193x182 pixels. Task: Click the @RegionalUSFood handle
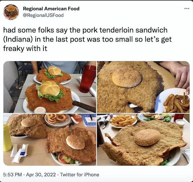coord(43,15)
